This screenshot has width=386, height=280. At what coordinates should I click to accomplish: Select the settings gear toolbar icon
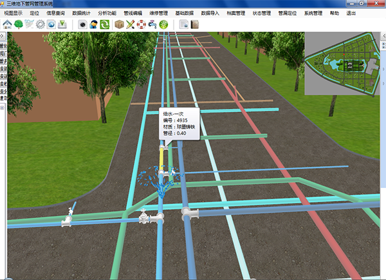coord(40,24)
